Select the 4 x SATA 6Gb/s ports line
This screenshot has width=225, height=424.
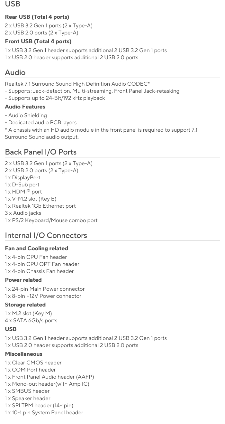click(x=31, y=320)
